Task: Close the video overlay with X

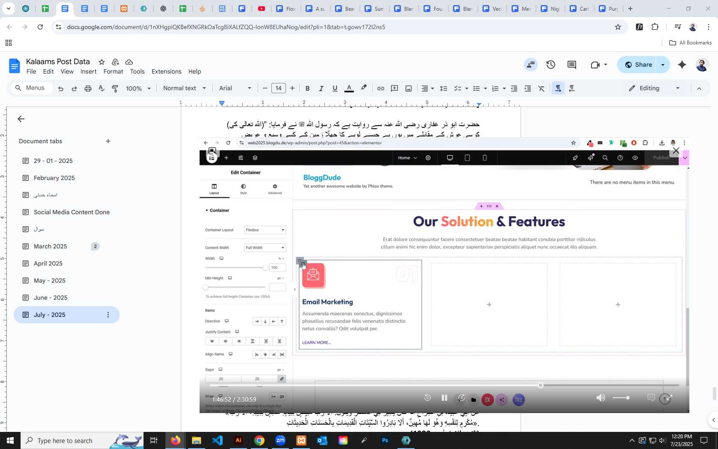Action: (676, 151)
